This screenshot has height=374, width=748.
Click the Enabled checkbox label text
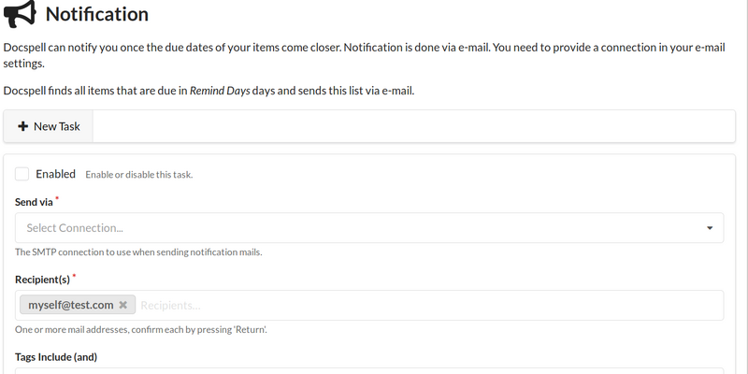tap(55, 174)
